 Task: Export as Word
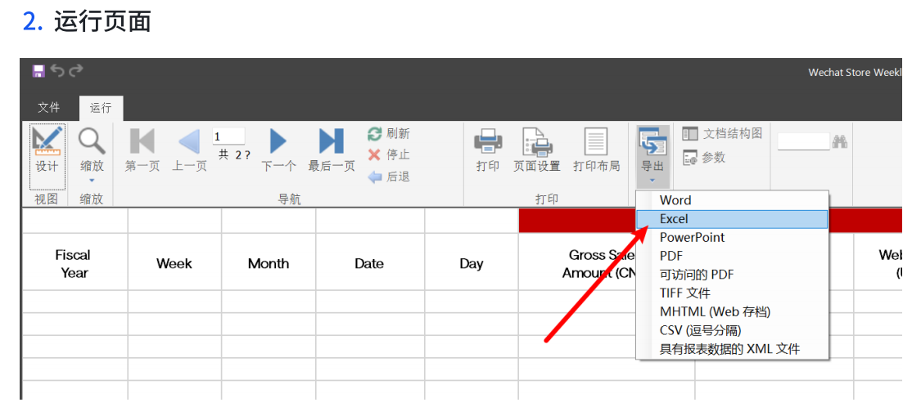coord(733,200)
